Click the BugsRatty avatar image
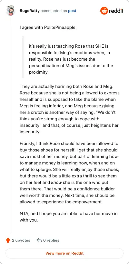 coord(11,10)
